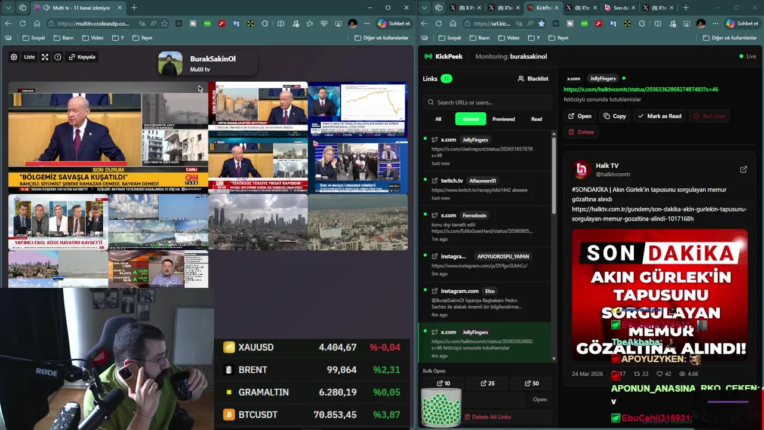Delete the selected link
Viewport: 764px width, 430px height.
coord(581,132)
